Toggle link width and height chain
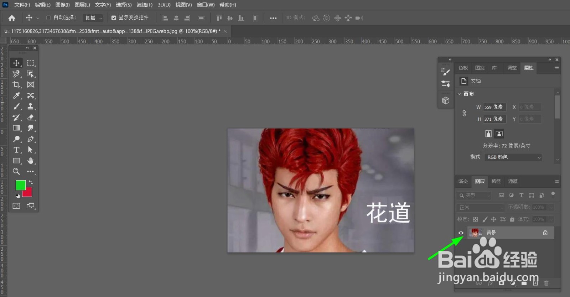Image resolution: width=570 pixels, height=297 pixels. tap(464, 113)
